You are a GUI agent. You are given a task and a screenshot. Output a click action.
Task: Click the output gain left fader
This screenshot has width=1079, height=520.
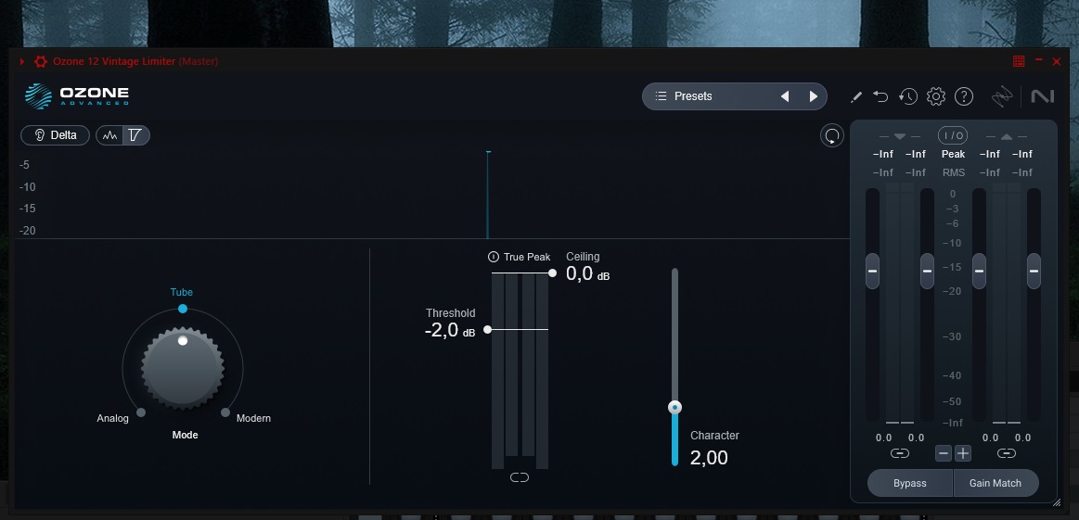(x=979, y=271)
